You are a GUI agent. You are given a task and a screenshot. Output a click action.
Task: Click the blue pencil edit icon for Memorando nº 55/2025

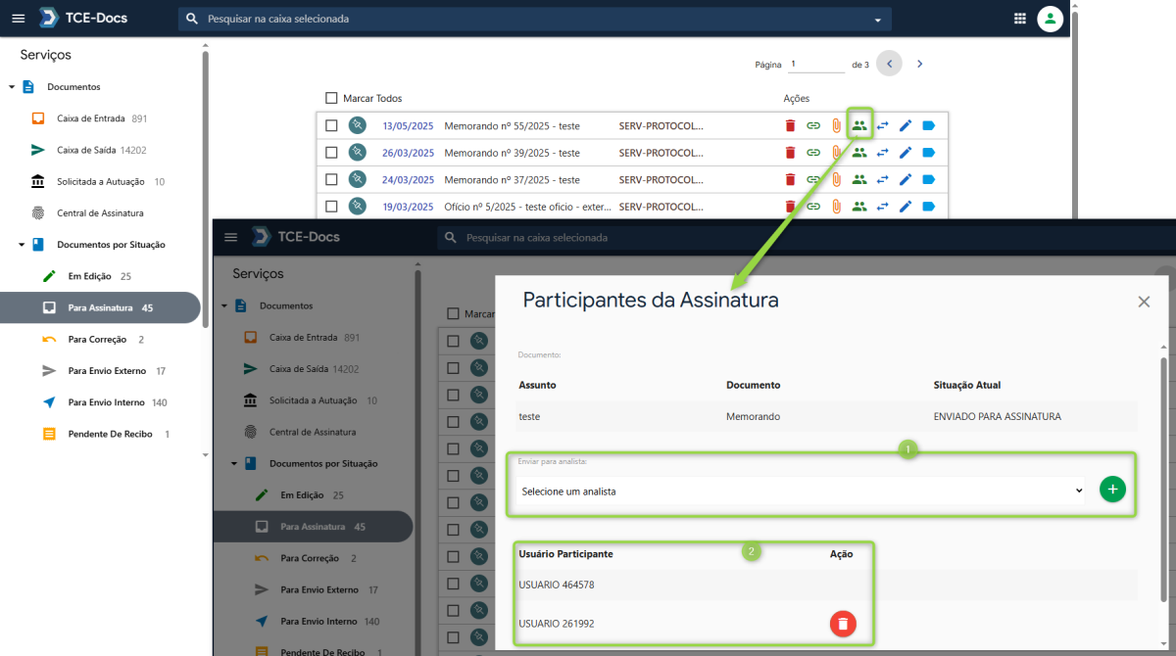(906, 125)
